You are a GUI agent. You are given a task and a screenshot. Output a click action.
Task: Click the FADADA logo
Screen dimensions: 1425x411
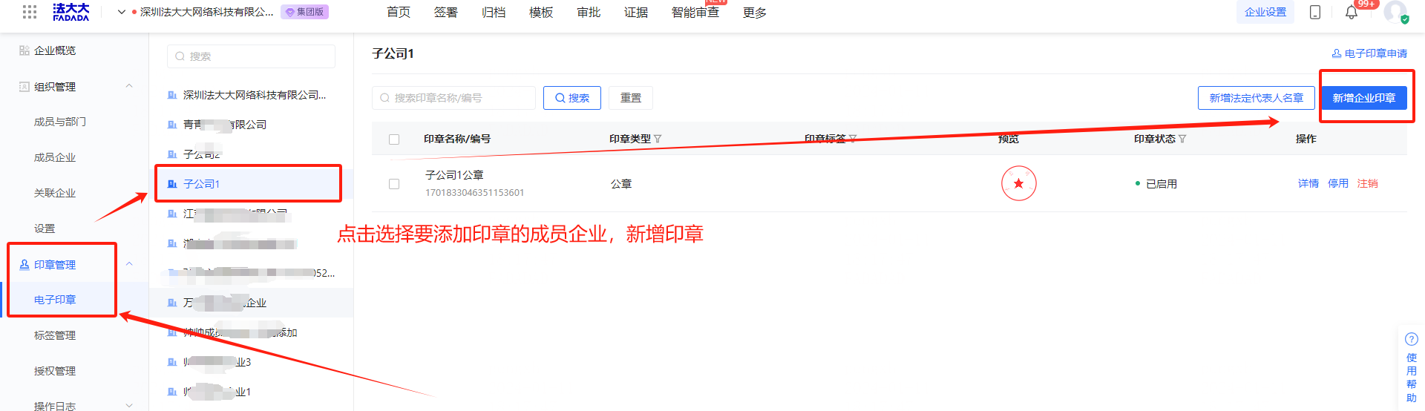click(71, 12)
